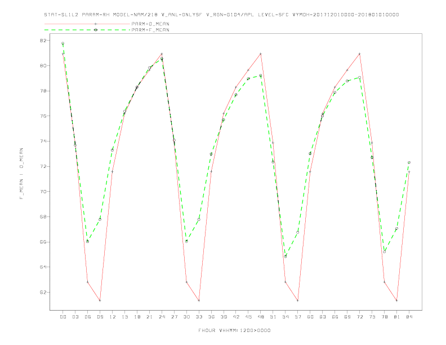446x345 pixels.
Task: Click F_MEAN circle marker at forecast hour 84
Action: point(409,162)
